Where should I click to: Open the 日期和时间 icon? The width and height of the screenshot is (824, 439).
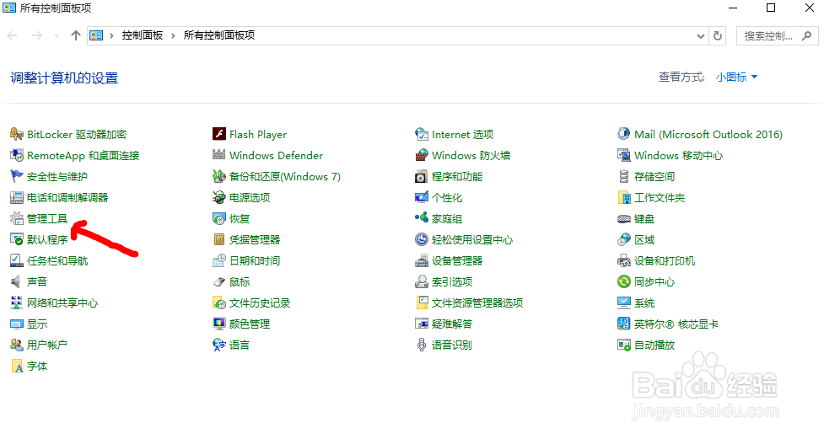coord(219,260)
